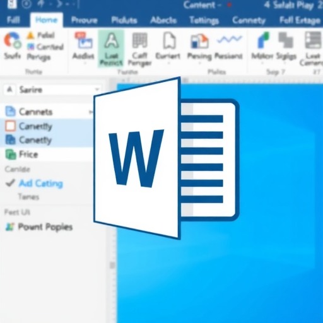The height and width of the screenshot is (323, 323).
Task: Open the Tettings ribbon tab
Action: point(204,20)
